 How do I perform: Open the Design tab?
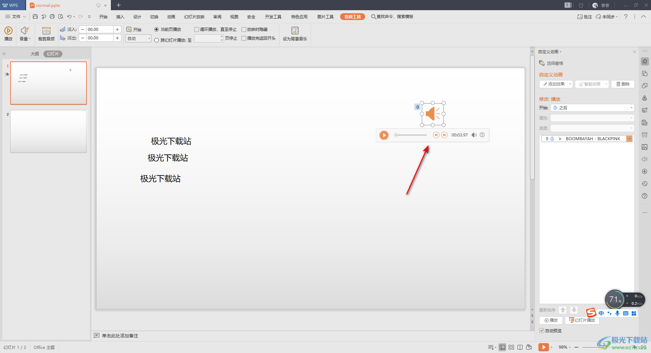[137, 17]
